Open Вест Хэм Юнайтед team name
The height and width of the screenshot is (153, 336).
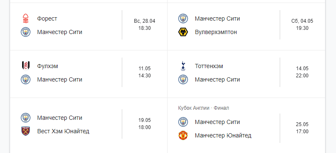(63, 131)
